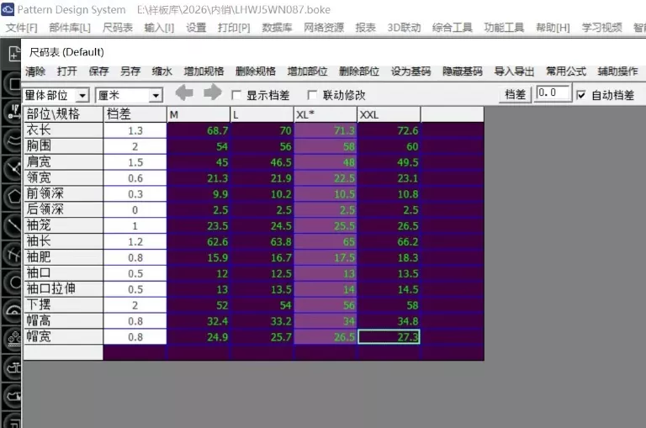646x428 pixels.
Task: Uncheck the 自动档差 checkbox
Action: (x=581, y=95)
